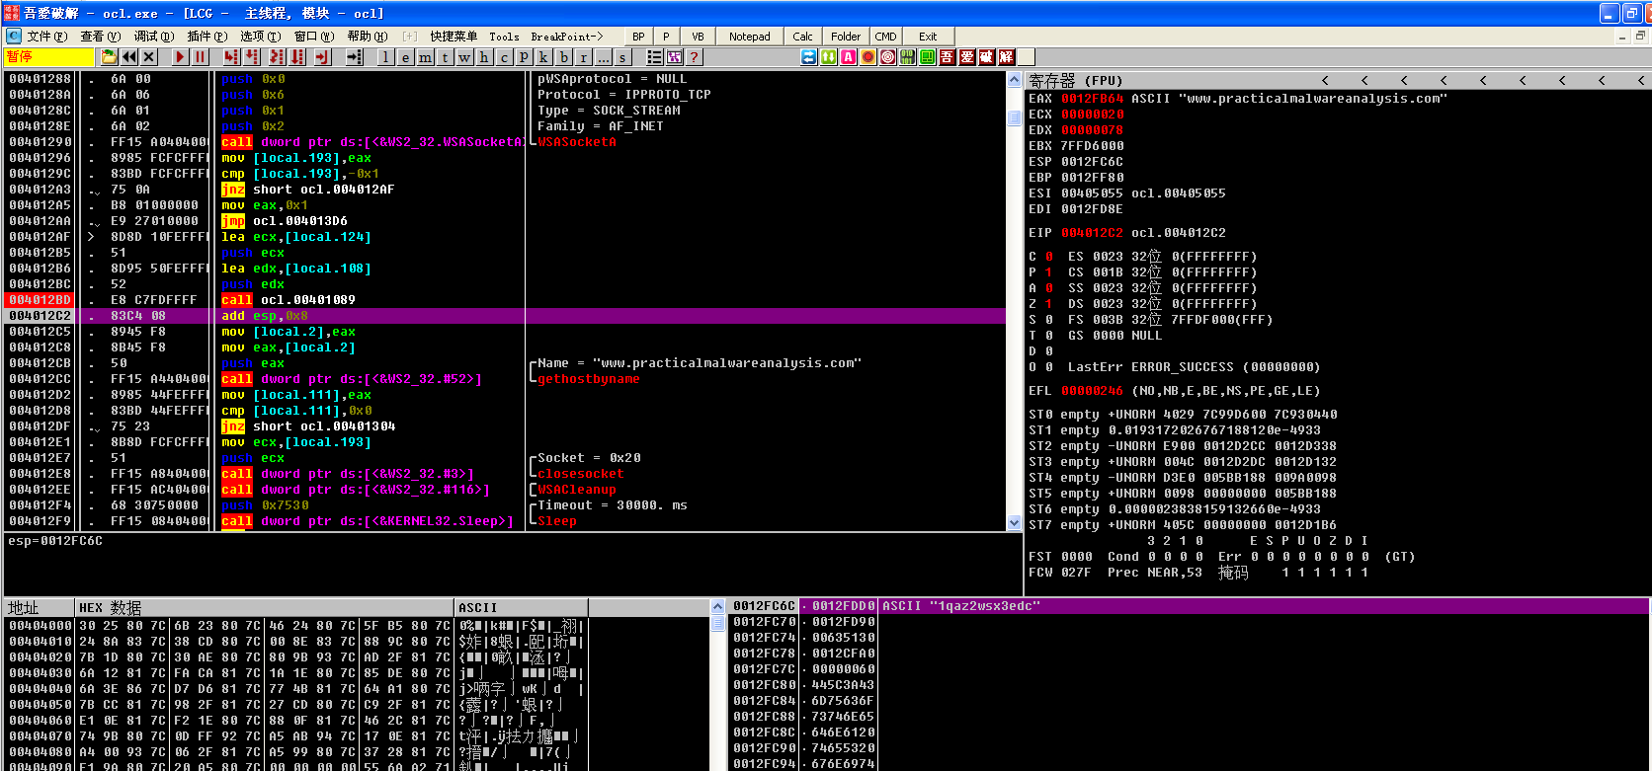Run the program with the play icon

(x=180, y=57)
